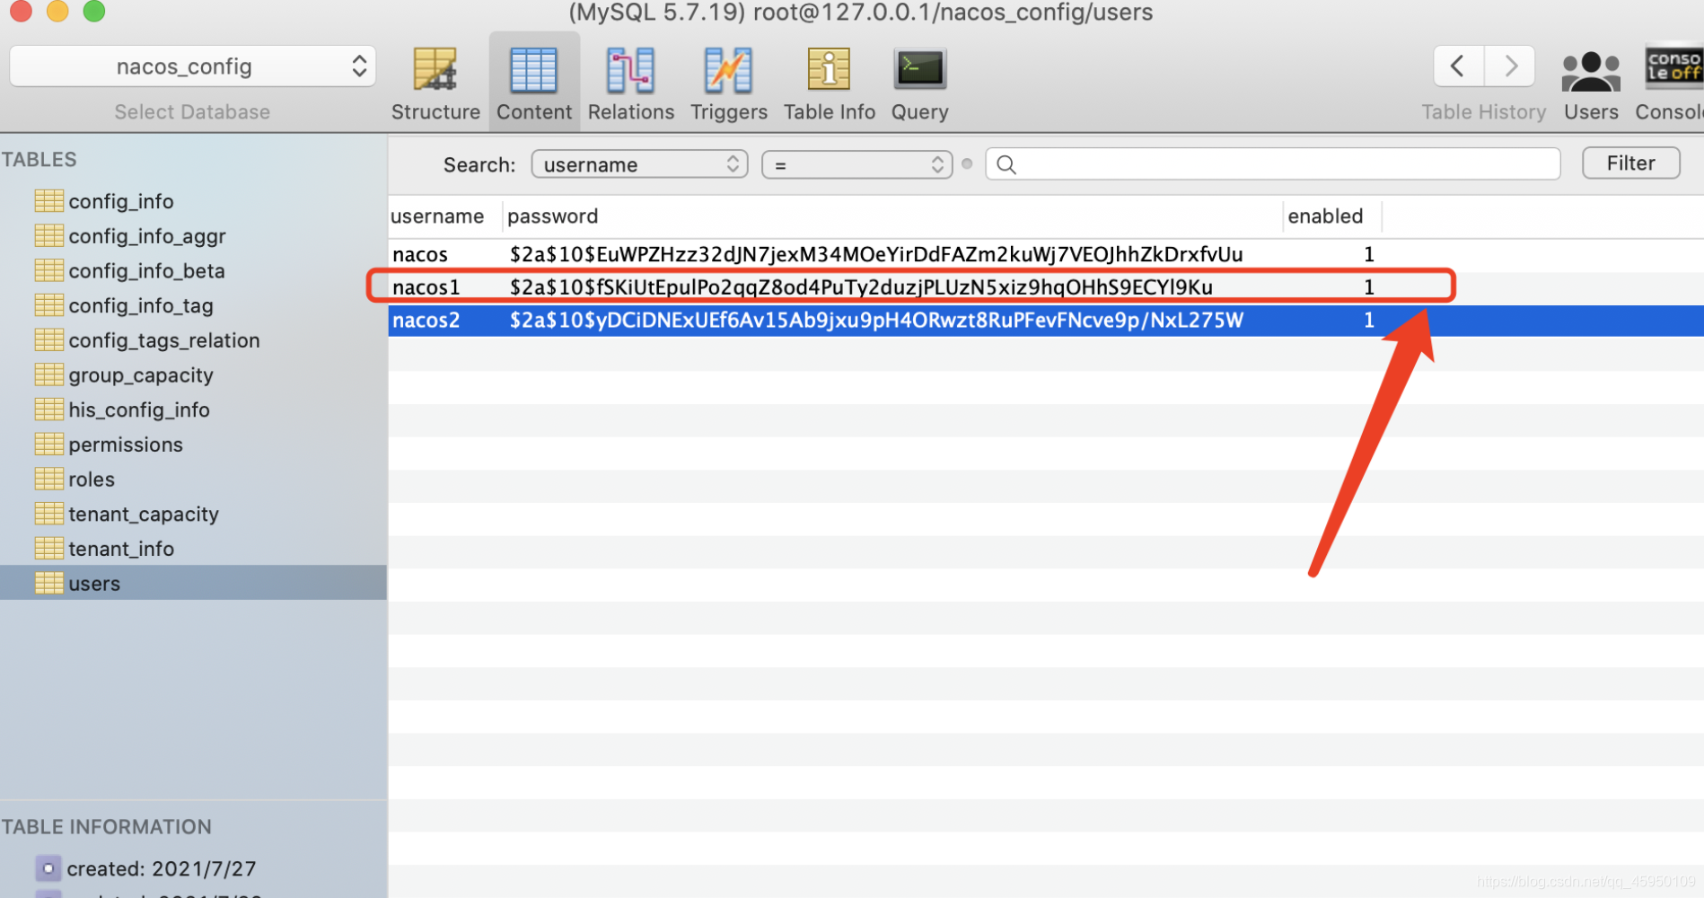The image size is (1704, 898).
Task: Click the tenant_info table icon
Action: pos(48,549)
